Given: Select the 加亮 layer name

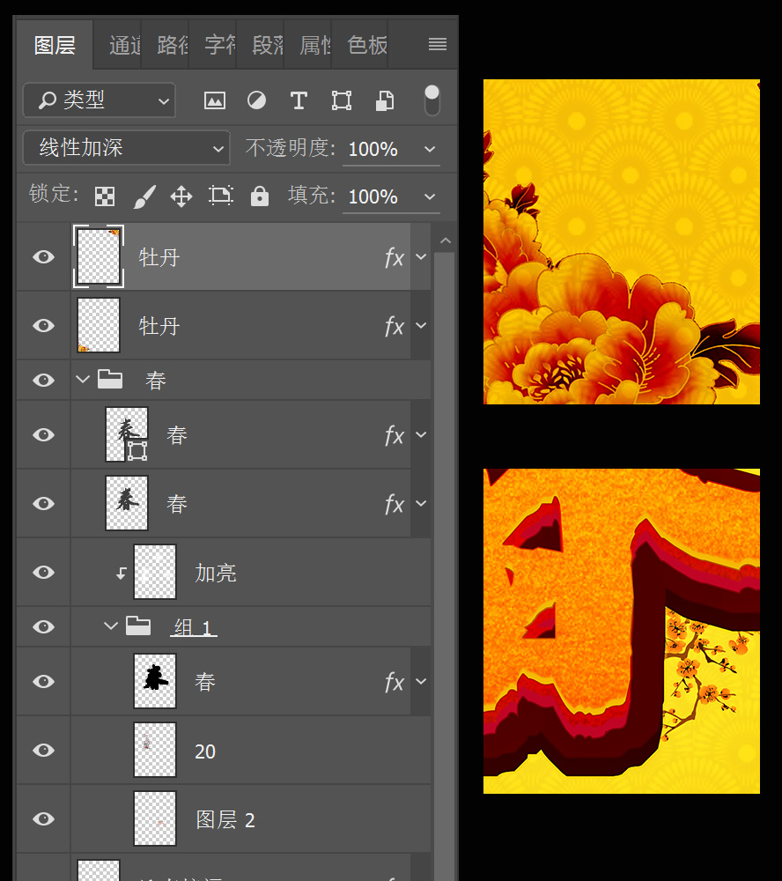Looking at the screenshot, I should pos(216,573).
